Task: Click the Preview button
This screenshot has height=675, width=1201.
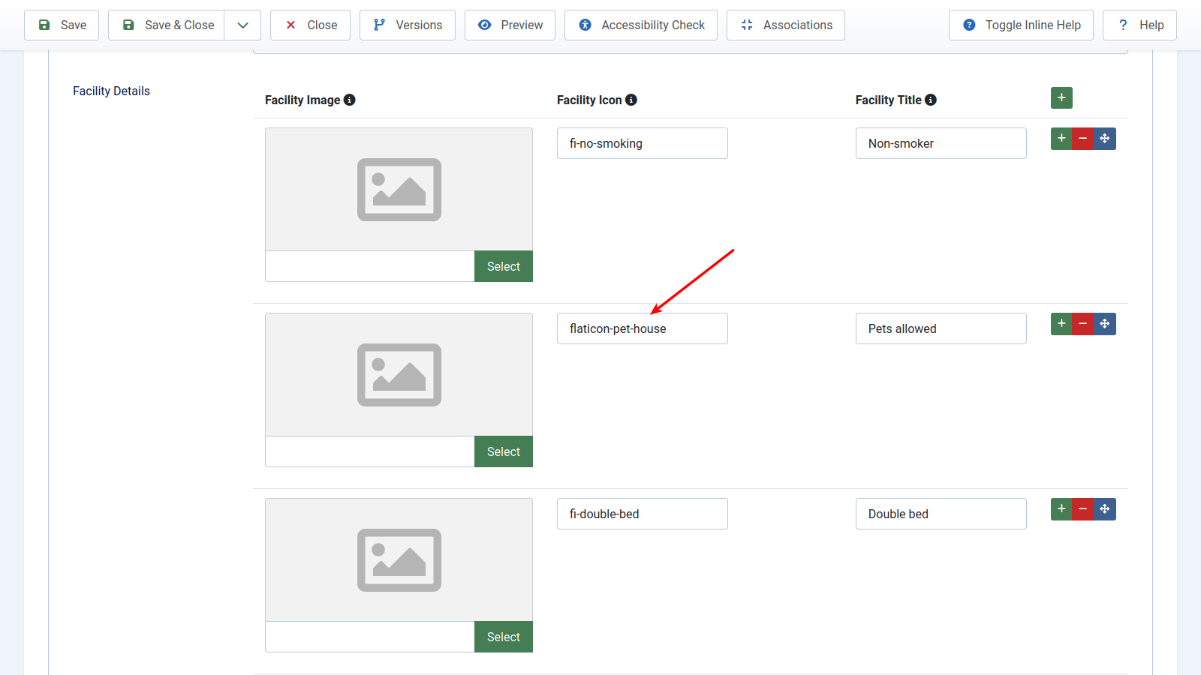Action: [x=510, y=25]
